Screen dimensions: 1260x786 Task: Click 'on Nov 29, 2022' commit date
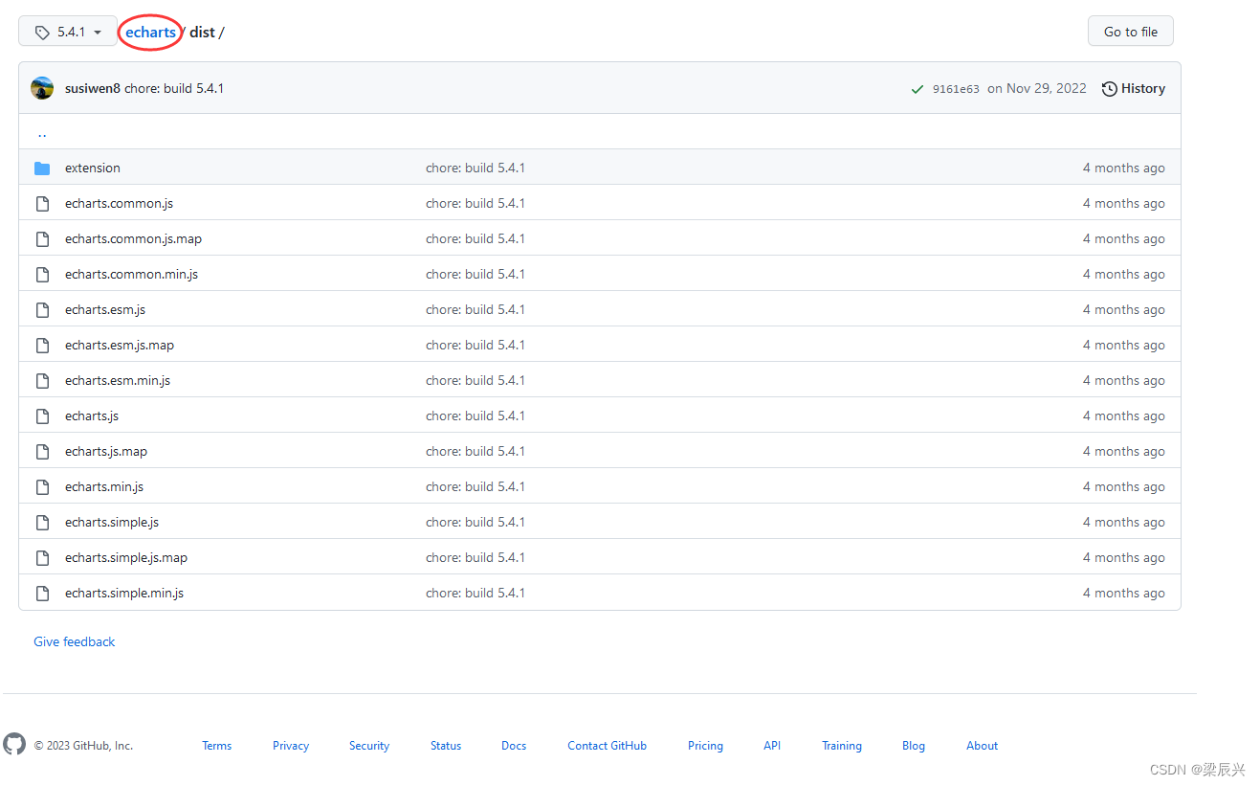1037,88
